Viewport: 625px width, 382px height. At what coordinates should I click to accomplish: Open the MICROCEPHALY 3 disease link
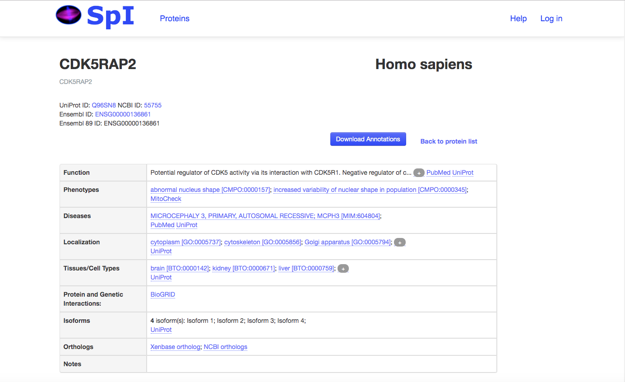point(265,216)
